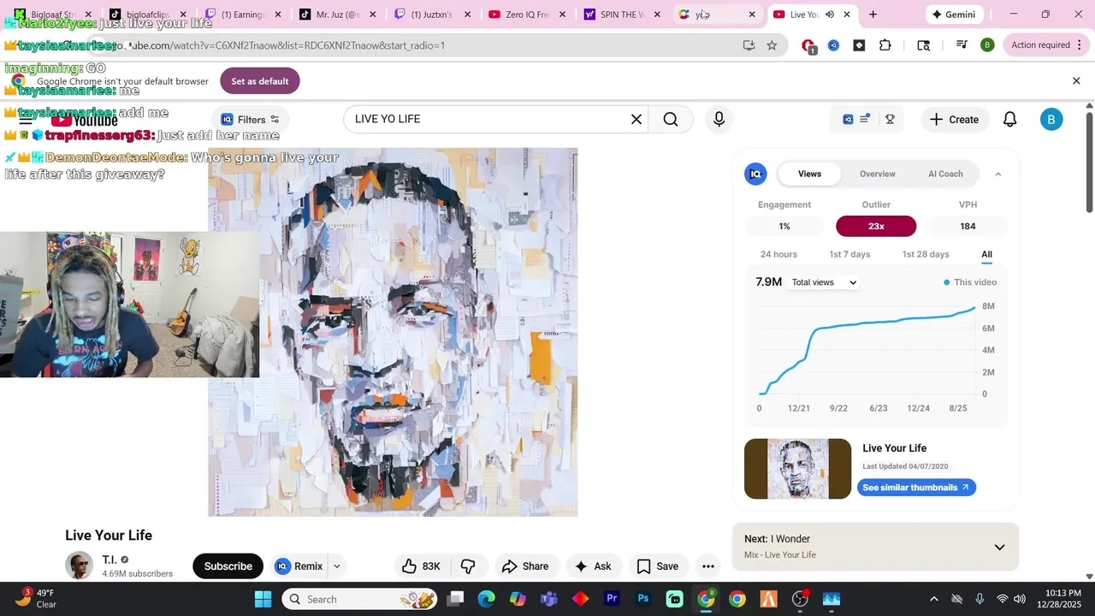Click T.I. channel avatar

[x=79, y=566]
